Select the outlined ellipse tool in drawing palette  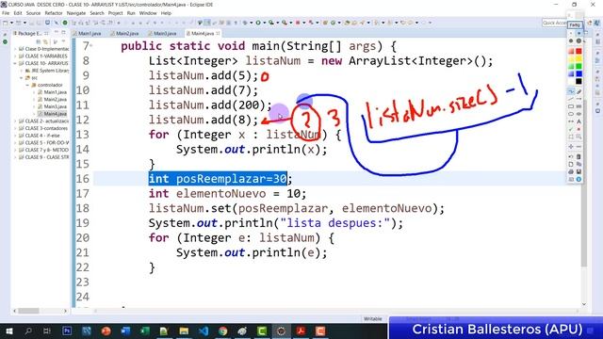571,113
